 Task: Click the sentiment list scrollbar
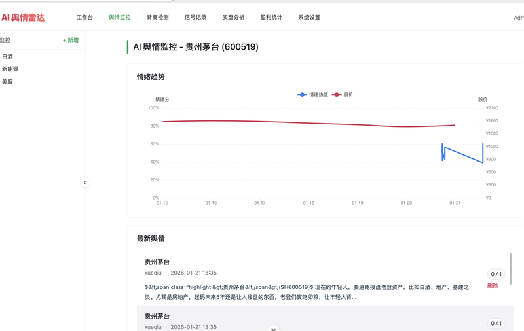point(511,268)
